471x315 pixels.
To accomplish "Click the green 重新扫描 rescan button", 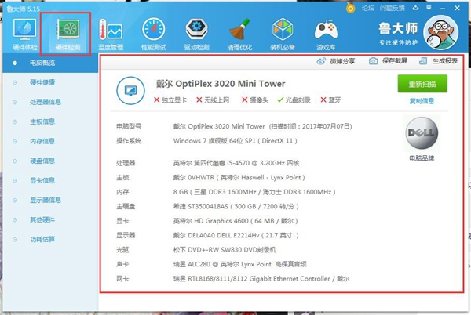I will (422, 84).
